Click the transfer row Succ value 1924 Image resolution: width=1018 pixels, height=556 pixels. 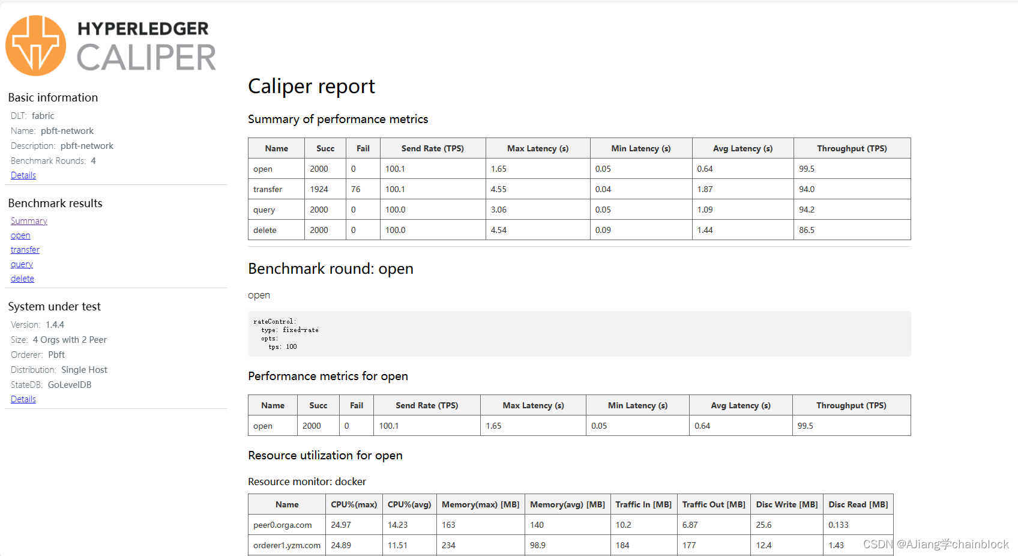coord(319,189)
